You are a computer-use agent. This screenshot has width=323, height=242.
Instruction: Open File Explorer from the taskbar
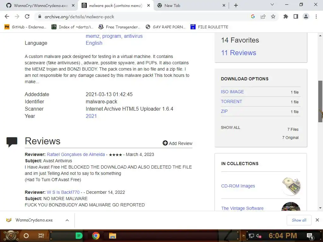click(113, 236)
